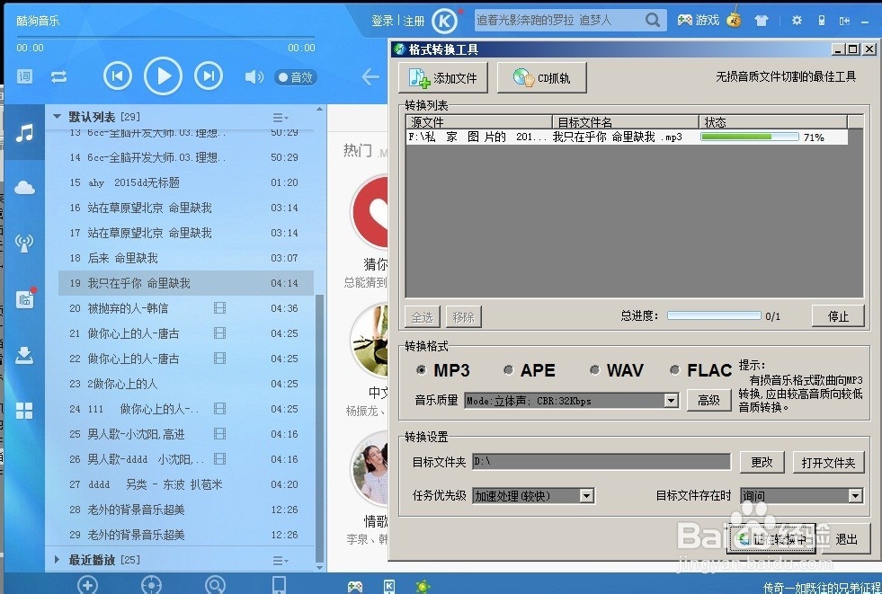Click the phone transfer icon at bottom

click(x=279, y=585)
